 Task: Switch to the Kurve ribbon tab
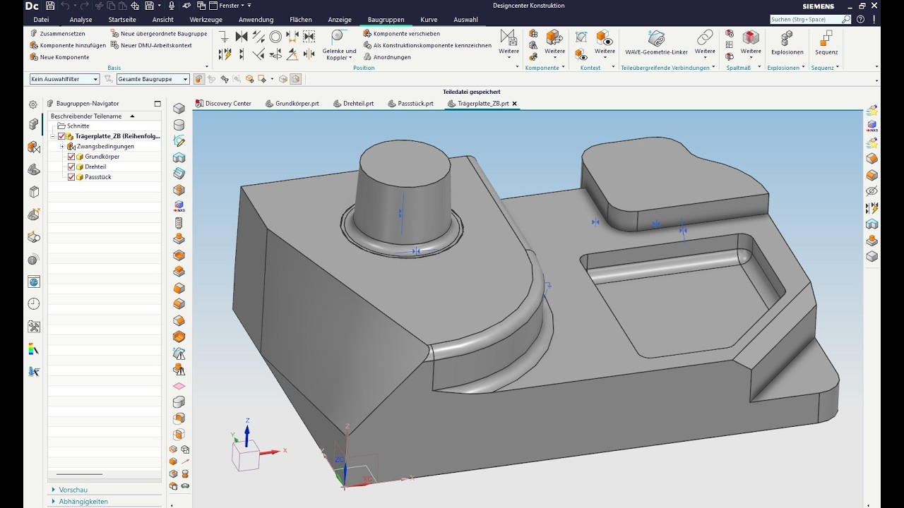pos(429,20)
